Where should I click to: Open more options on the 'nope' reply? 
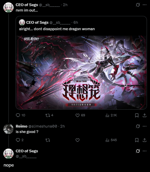point(145,151)
